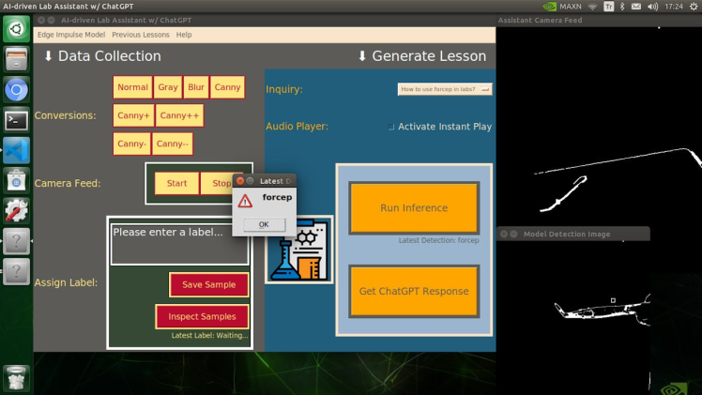
Task: Open the Previous Lessons menu
Action: pyautogui.click(x=141, y=35)
